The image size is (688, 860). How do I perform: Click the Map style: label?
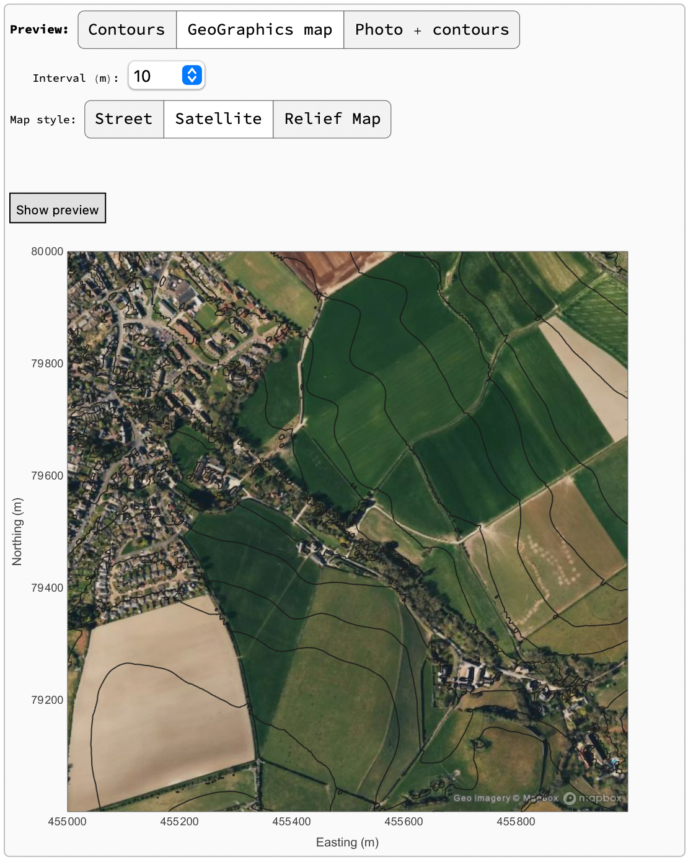click(43, 120)
